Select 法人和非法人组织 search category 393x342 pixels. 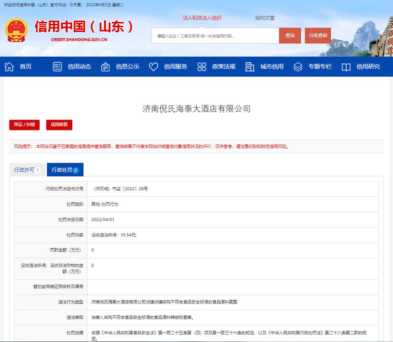tap(202, 18)
